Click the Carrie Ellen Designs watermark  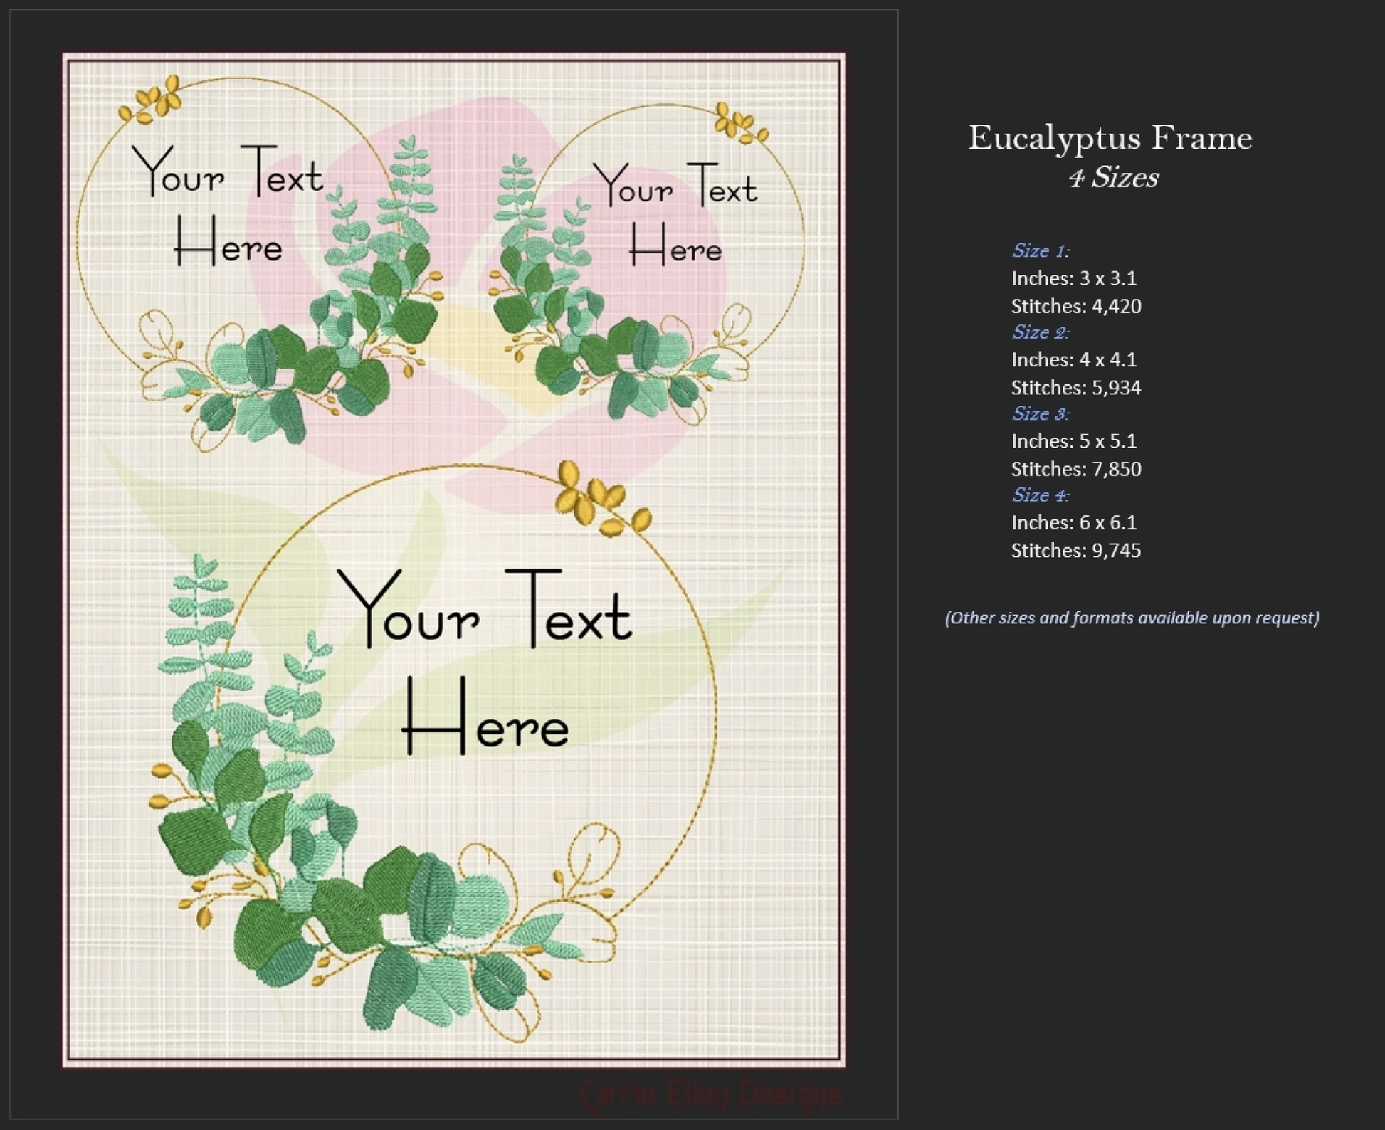tap(710, 1094)
